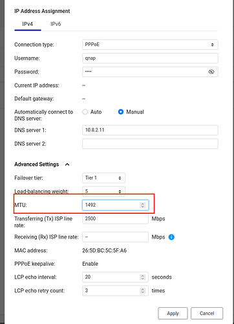Open the Failover tier dropdown
234x324 pixels.
pyautogui.click(x=103, y=178)
